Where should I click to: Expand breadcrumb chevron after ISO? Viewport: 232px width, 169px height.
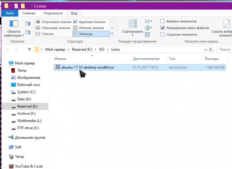click(108, 50)
